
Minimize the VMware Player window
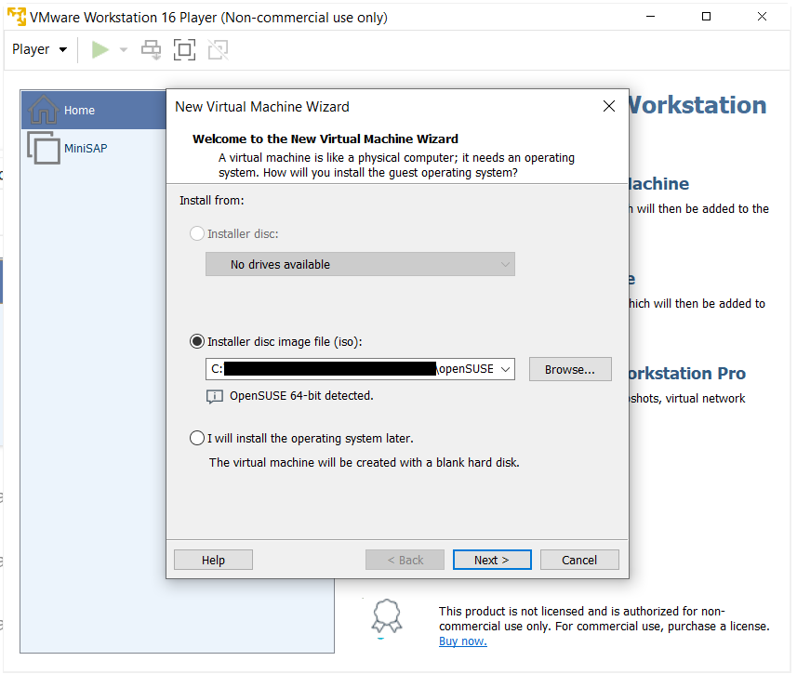[x=651, y=17]
